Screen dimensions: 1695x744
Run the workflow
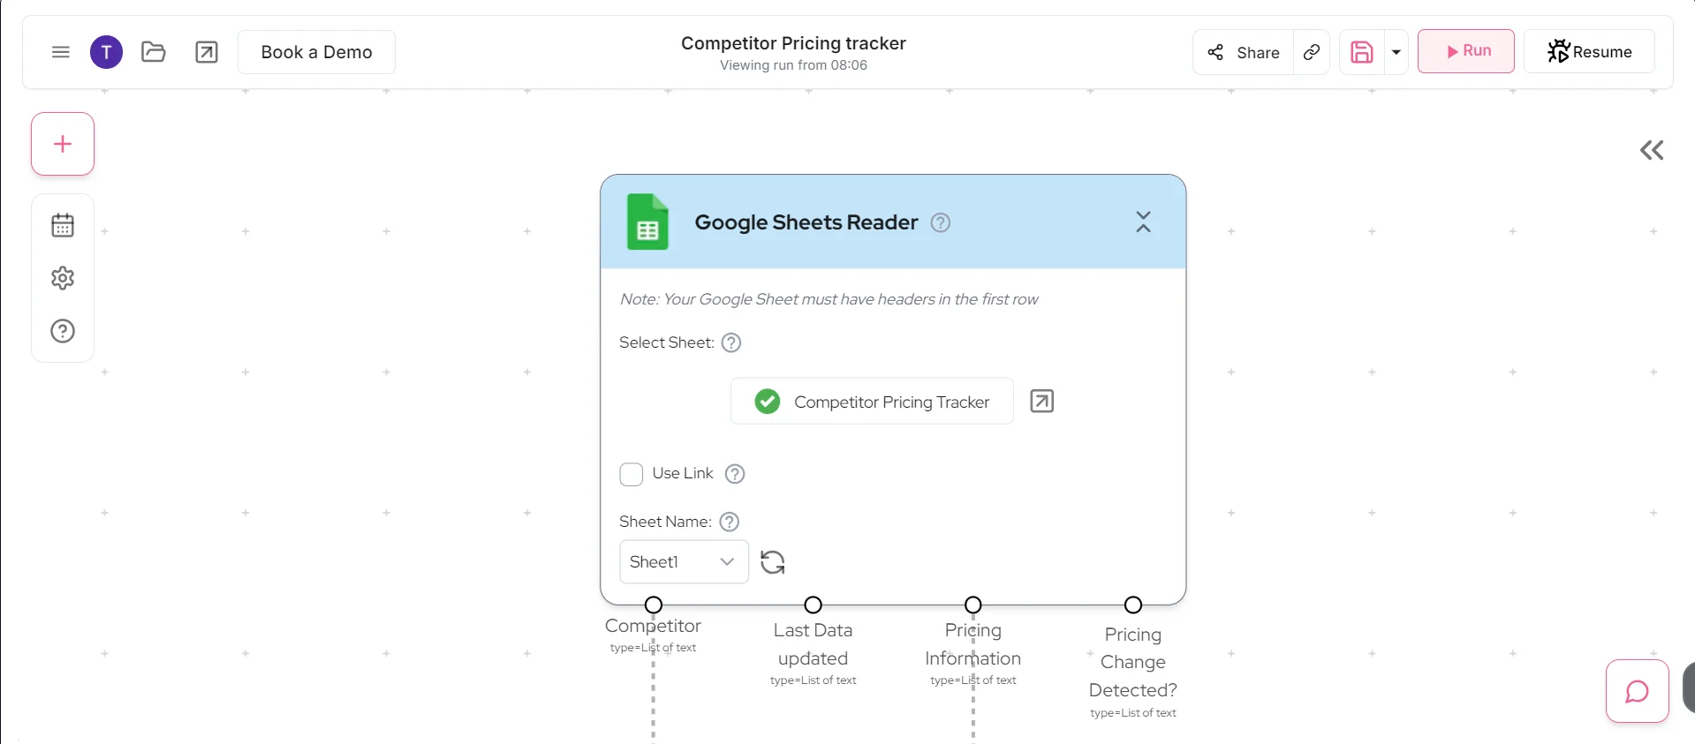pyautogui.click(x=1466, y=51)
